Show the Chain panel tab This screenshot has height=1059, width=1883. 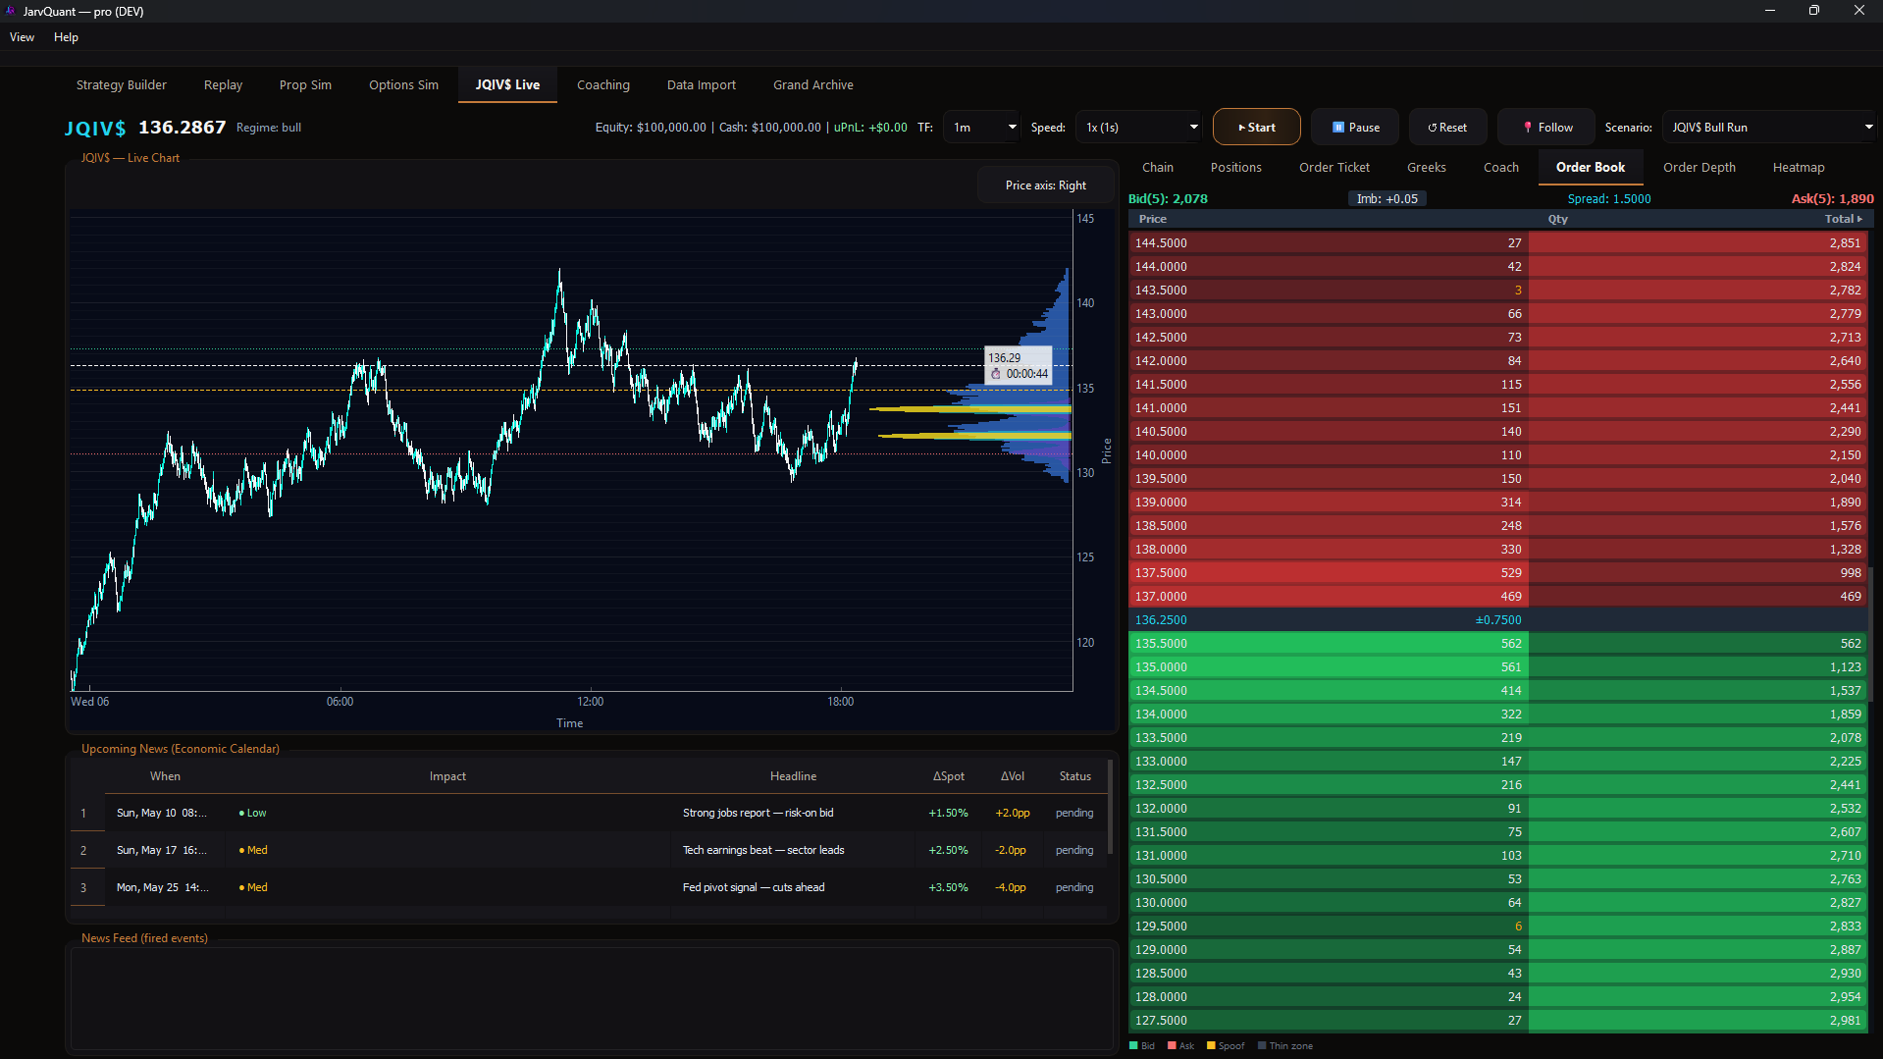pyautogui.click(x=1158, y=168)
